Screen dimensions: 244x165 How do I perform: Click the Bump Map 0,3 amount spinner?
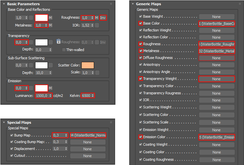click(x=60, y=135)
